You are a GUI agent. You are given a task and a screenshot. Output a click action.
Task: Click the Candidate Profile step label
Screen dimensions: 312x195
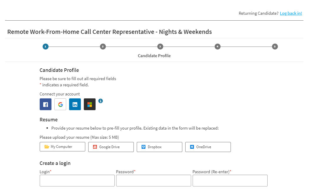point(154,56)
